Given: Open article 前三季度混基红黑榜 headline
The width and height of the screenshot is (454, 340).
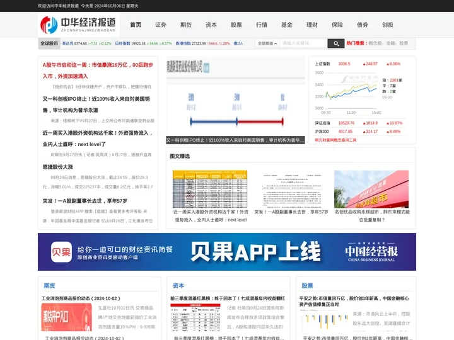Looking at the screenshot, I should pos(228,298).
